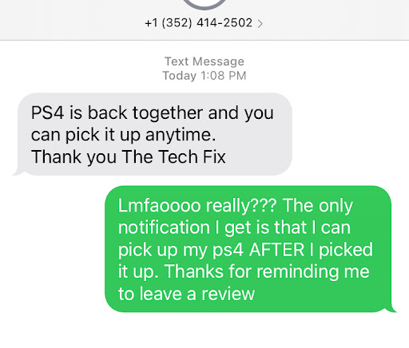Tap the gray bubble's tail corner
The height and width of the screenshot is (348, 409).
(x=18, y=172)
